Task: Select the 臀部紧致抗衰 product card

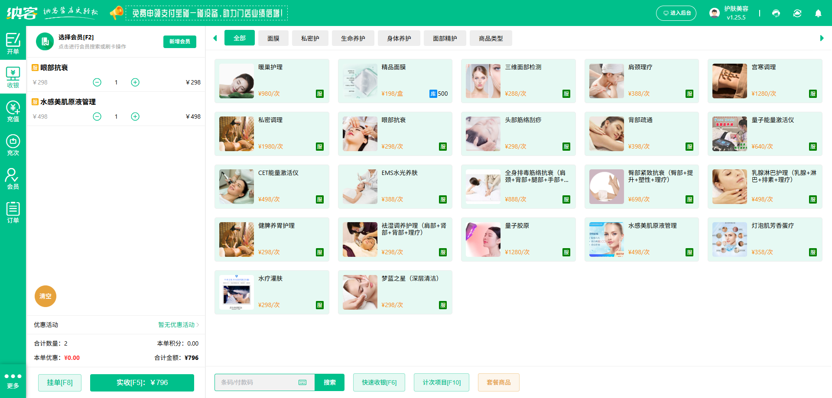Action: 642,187
